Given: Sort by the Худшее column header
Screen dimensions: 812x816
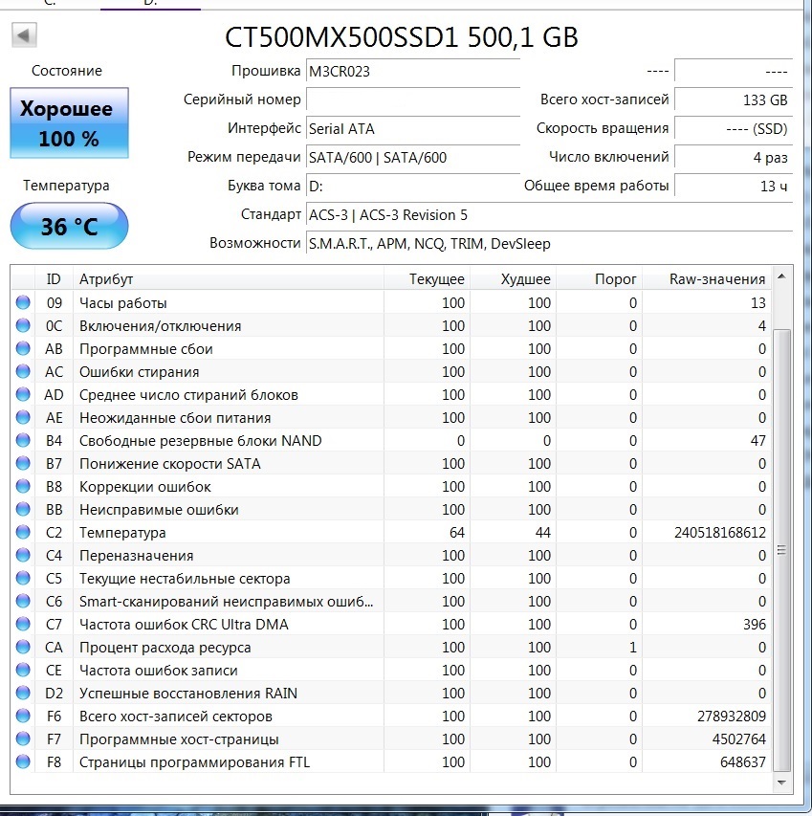Looking at the screenshot, I should coord(514,279).
